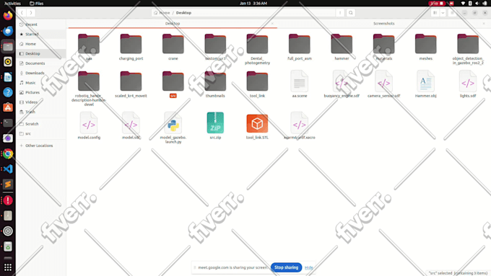Select the lights.sdf file
Image resolution: width=491 pixels, height=276 pixels.
[x=468, y=84]
